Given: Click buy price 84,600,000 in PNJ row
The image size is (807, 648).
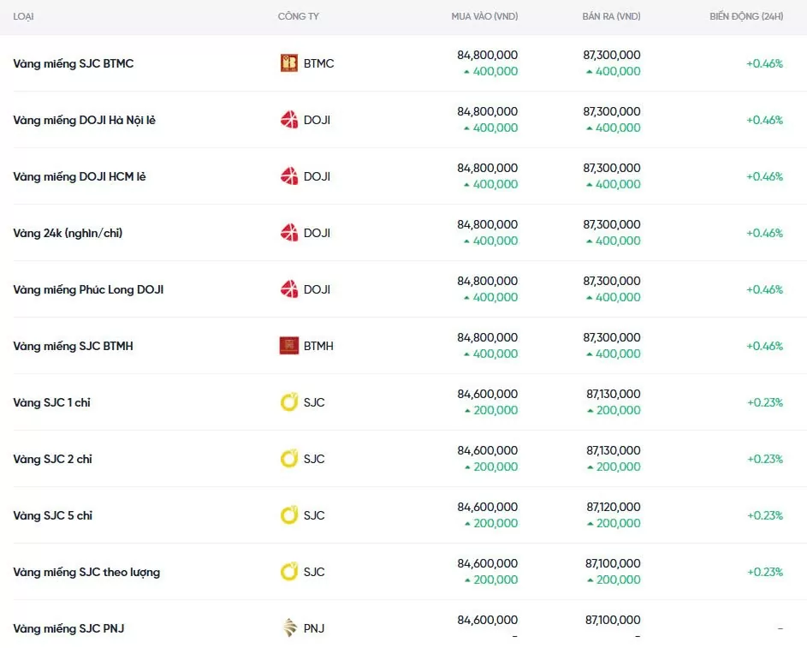Looking at the screenshot, I should pos(488,621).
